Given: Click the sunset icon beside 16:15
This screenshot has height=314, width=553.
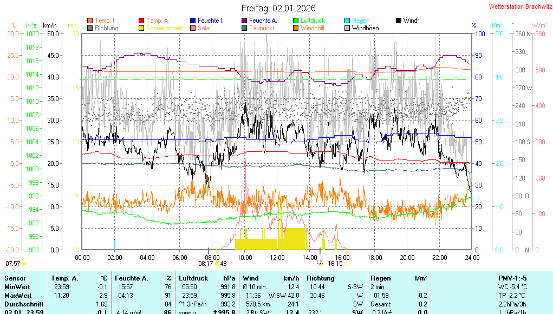Looking at the screenshot, I should point(321,264).
